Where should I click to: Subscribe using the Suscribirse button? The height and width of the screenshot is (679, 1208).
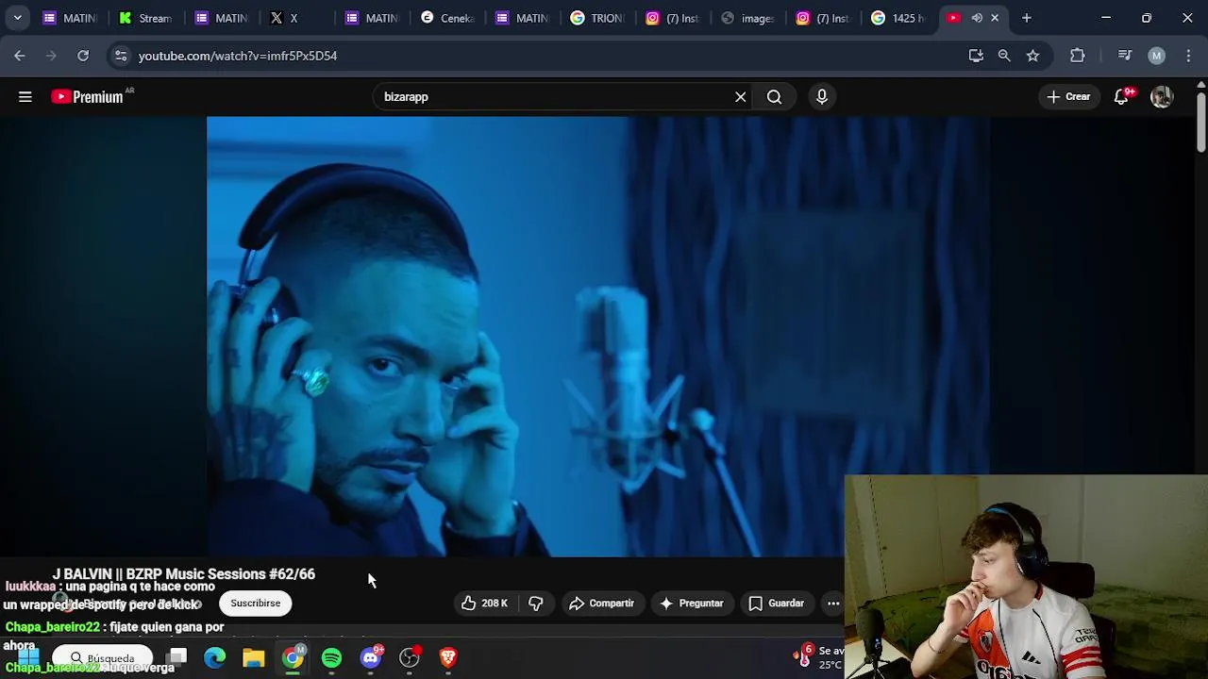tap(256, 603)
